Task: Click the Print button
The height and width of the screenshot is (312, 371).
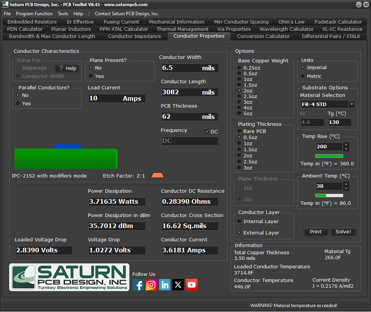Action: (x=315, y=232)
